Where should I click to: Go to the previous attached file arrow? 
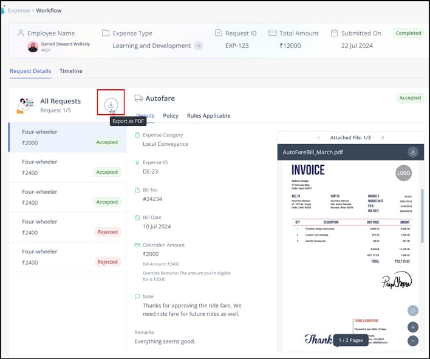(x=319, y=138)
